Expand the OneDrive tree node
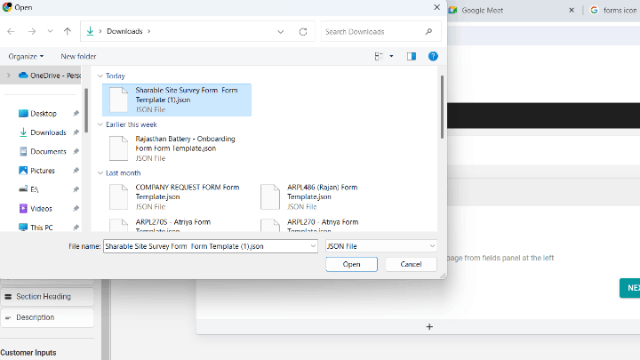640x360 pixels. (8, 76)
